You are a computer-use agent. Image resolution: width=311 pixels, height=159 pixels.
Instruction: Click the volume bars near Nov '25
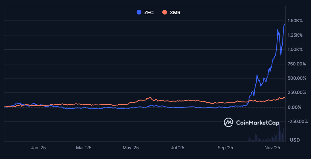(279, 134)
